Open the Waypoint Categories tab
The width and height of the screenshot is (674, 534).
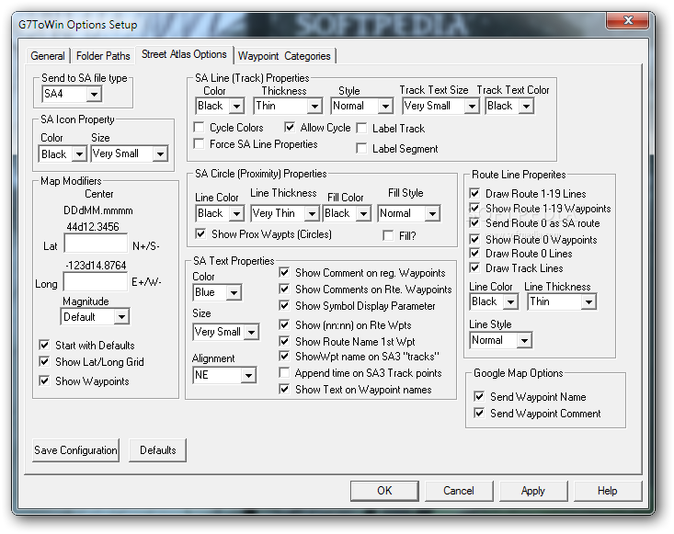pyautogui.click(x=284, y=56)
